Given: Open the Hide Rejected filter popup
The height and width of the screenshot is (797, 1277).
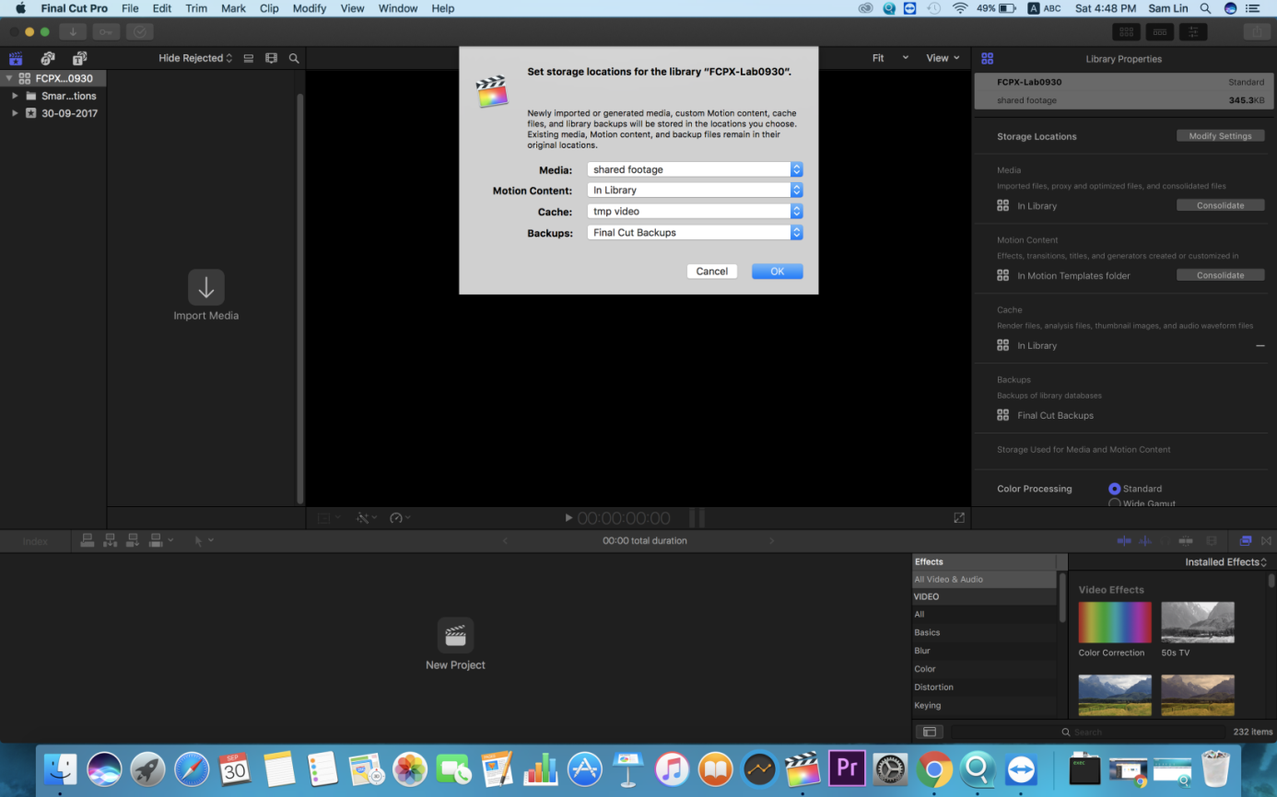Looking at the screenshot, I should click(195, 58).
